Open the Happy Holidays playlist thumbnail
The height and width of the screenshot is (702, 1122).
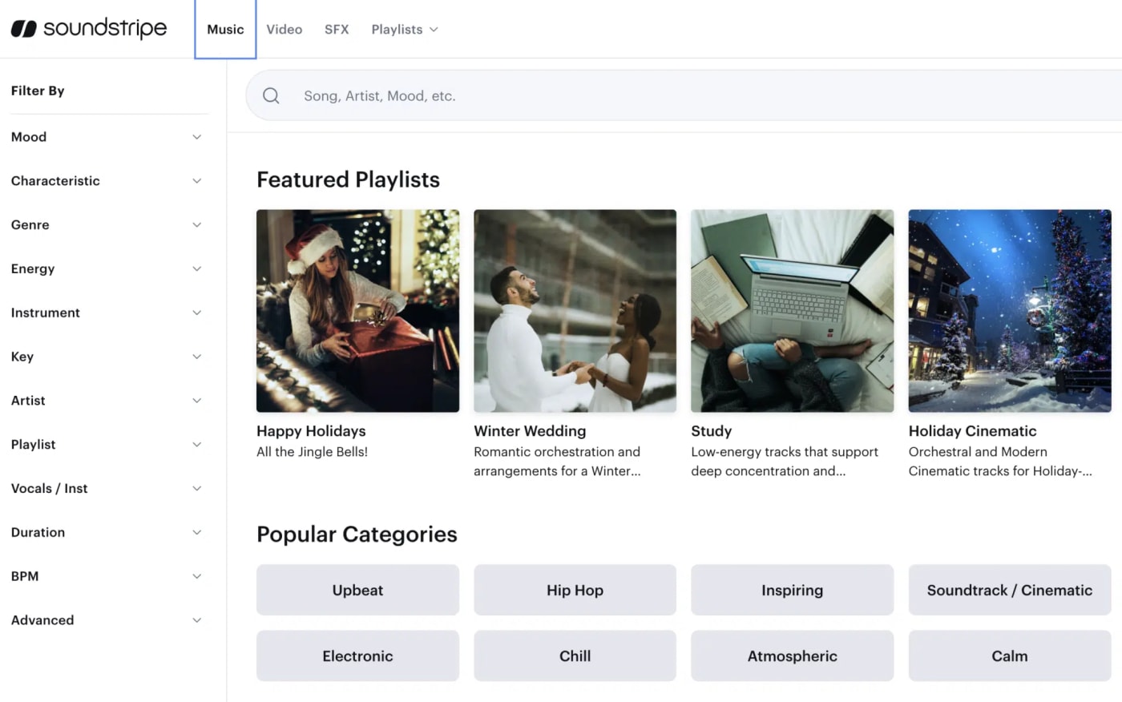tap(357, 311)
